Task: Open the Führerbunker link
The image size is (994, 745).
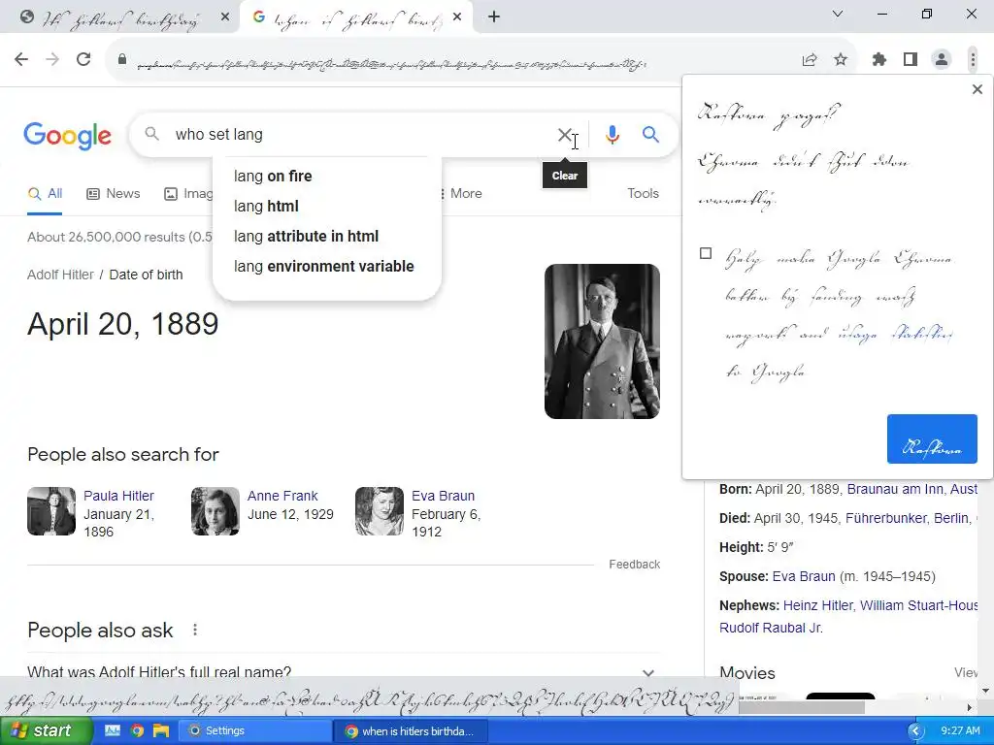Action: [x=886, y=518]
